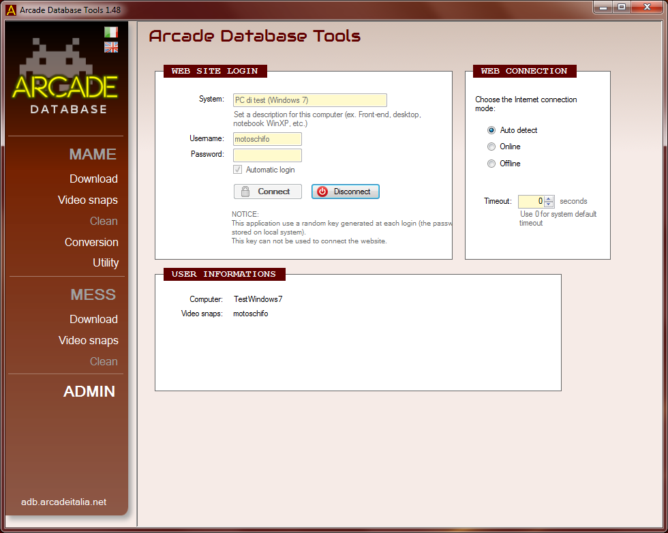This screenshot has height=533, width=668.
Task: Click the Arcade Database invader logo
Action: click(x=65, y=77)
